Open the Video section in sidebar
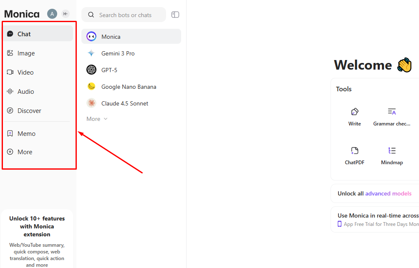This screenshot has height=268, width=419. coord(38,73)
